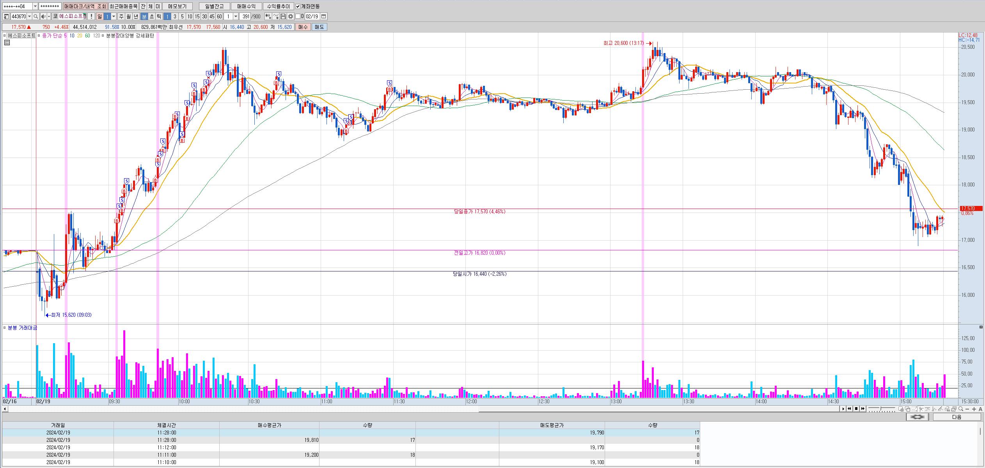
Task: Click the 다음 next button
Action: (x=957, y=417)
